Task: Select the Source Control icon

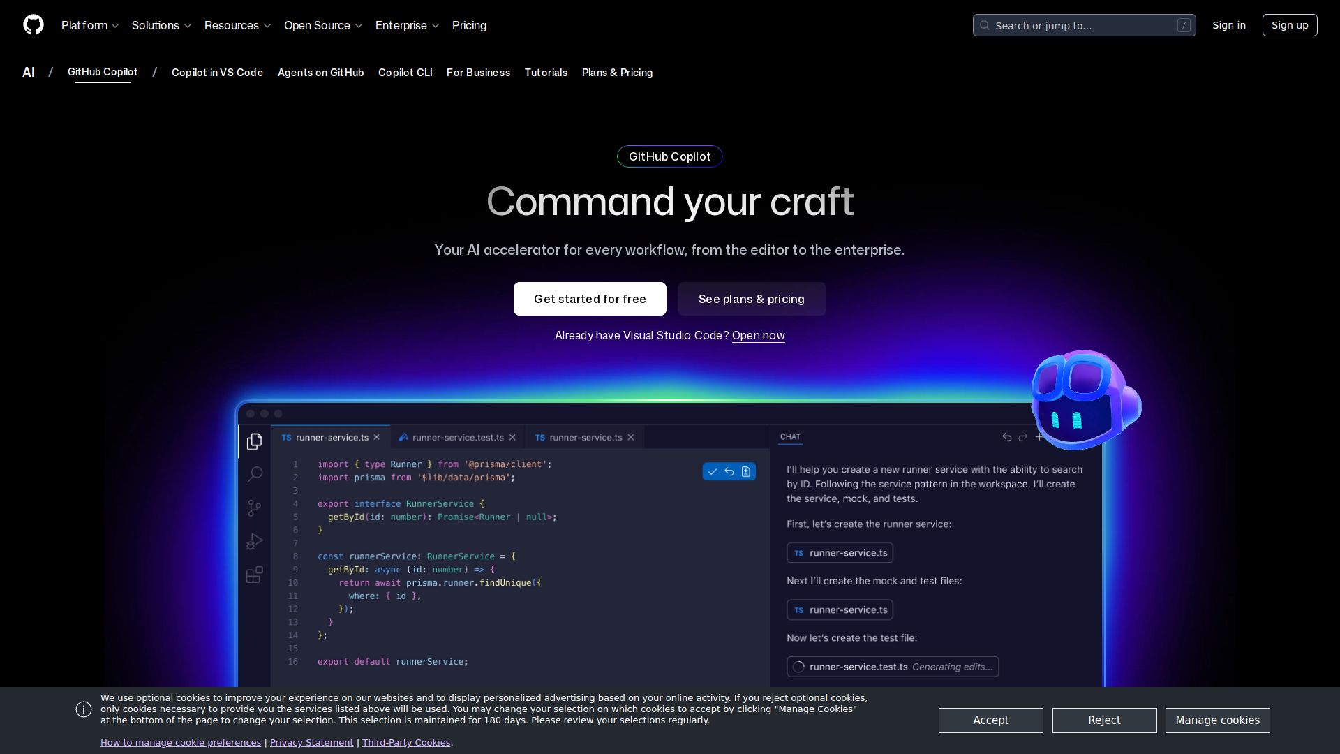Action: point(254,508)
